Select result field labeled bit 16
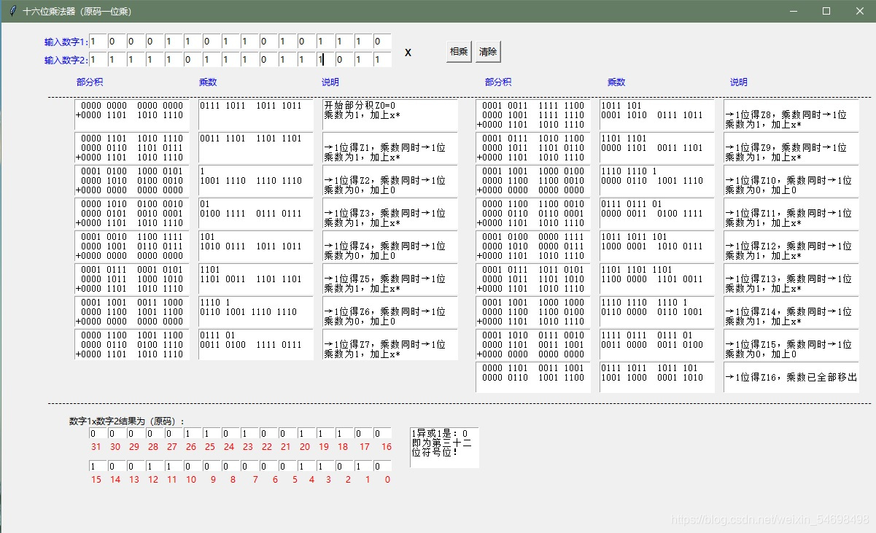 pos(382,433)
